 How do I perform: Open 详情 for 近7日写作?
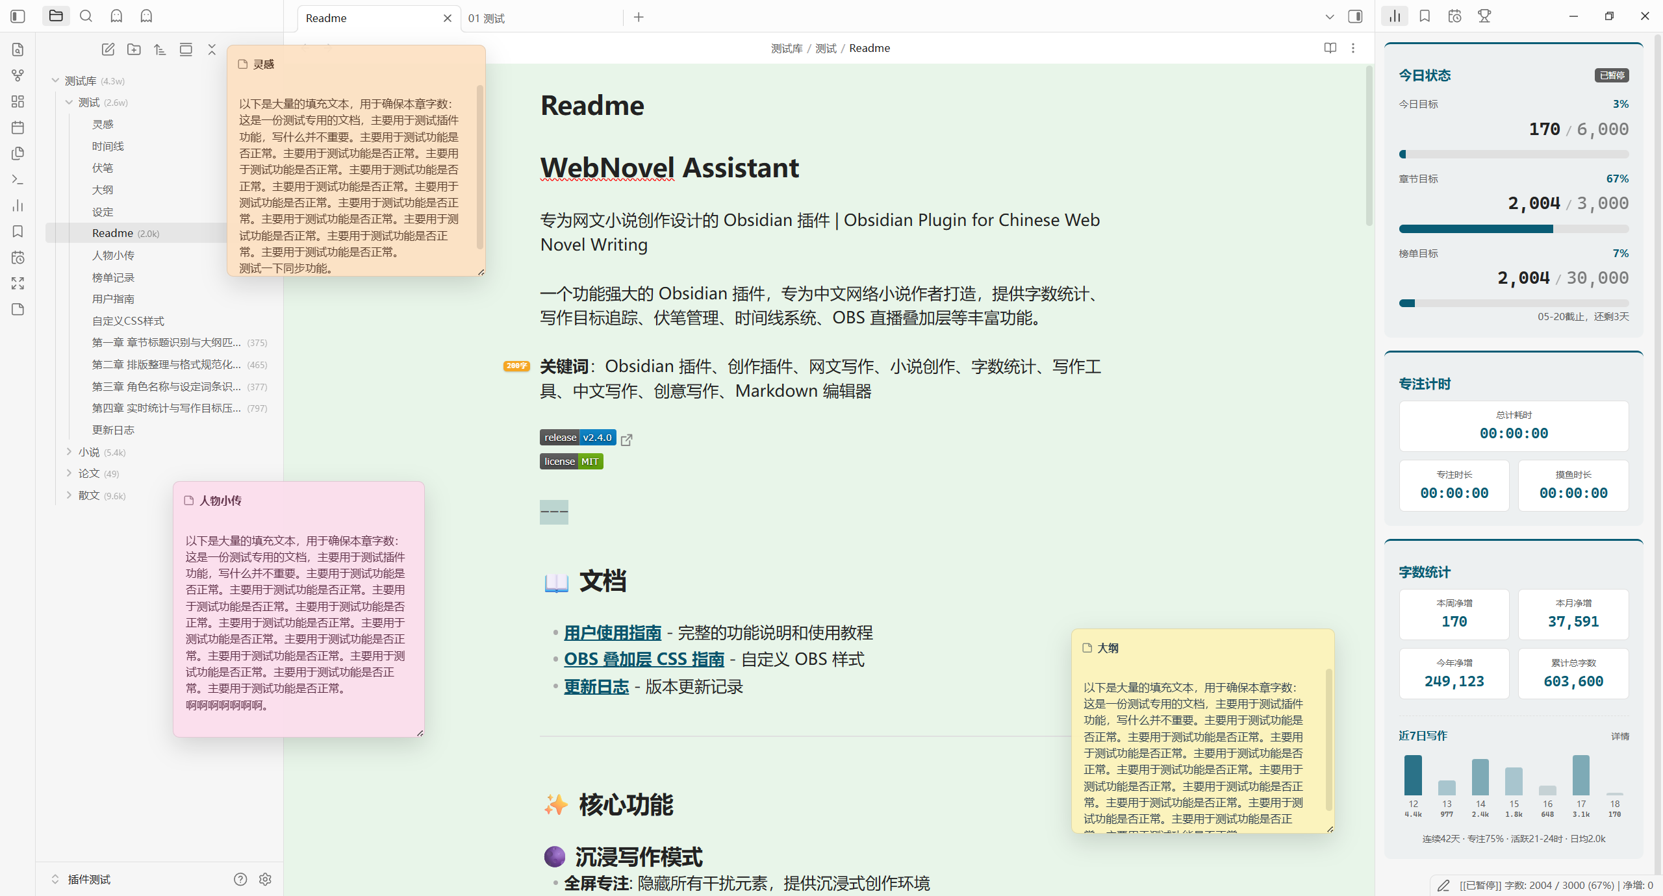[x=1620, y=736]
